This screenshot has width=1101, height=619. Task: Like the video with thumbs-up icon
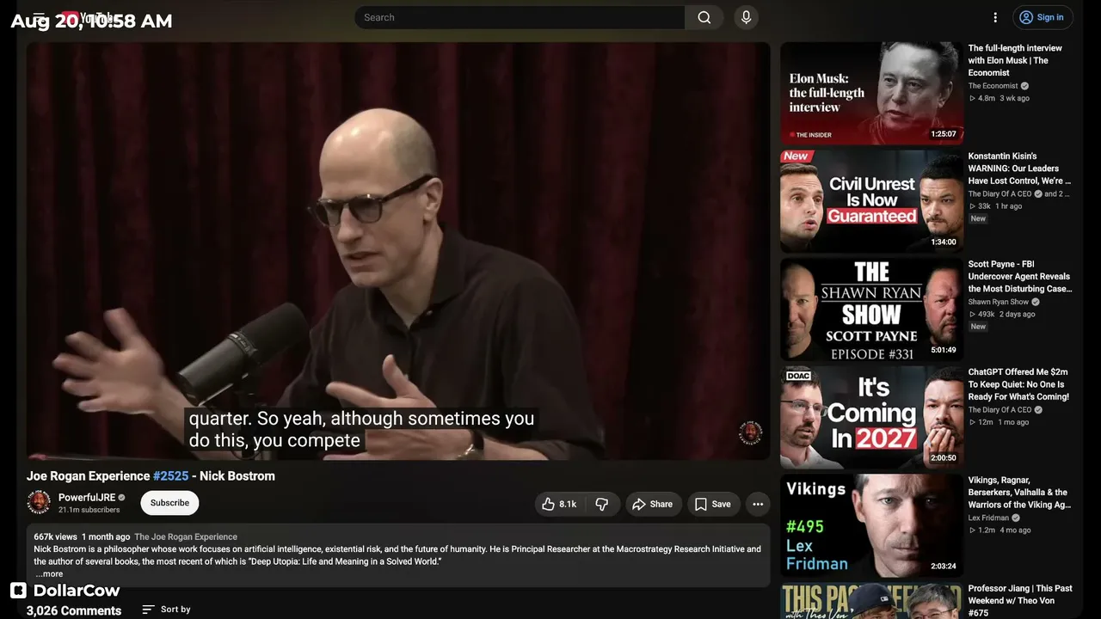(558, 505)
